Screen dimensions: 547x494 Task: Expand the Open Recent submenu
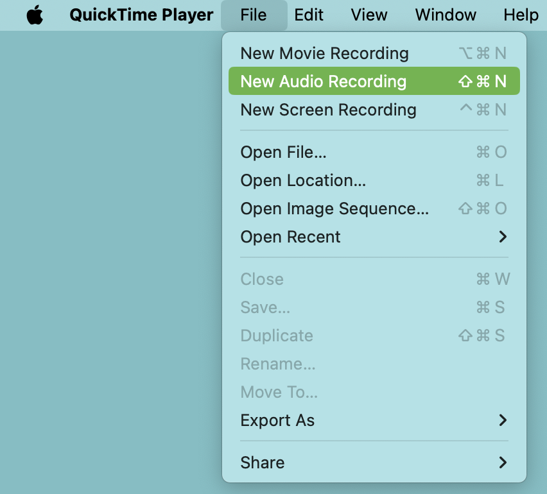374,237
